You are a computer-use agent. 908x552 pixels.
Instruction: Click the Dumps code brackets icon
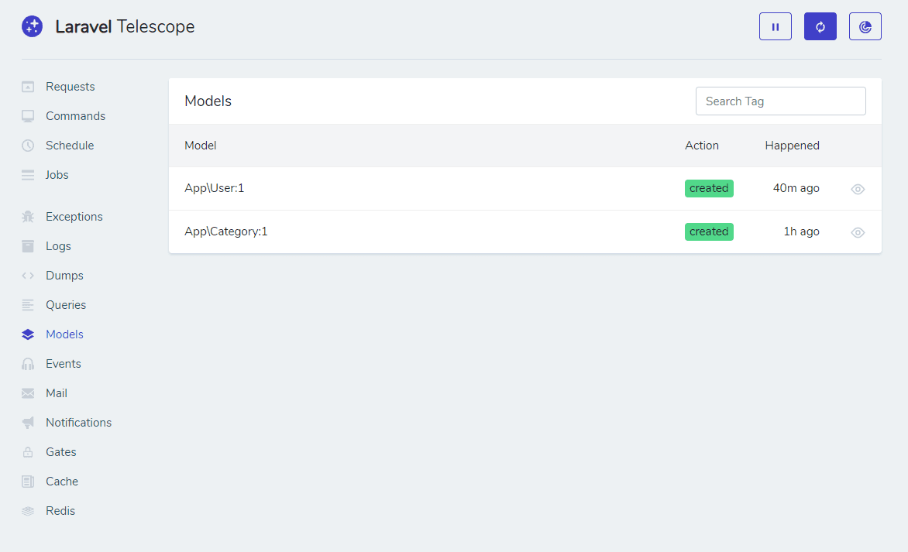click(x=28, y=275)
